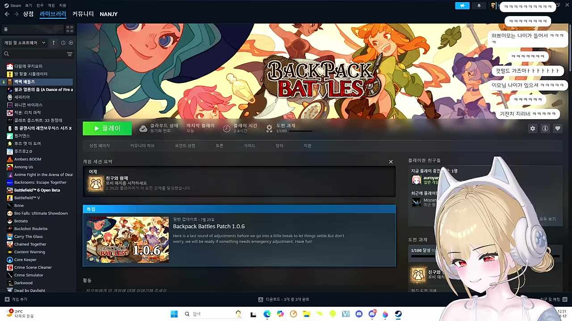Toggle the recent activity clock filter
Screen dimensions: 572x321
tap(63, 43)
